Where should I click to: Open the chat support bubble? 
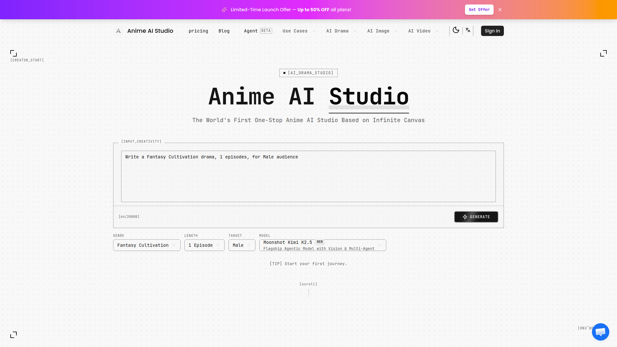click(600, 332)
